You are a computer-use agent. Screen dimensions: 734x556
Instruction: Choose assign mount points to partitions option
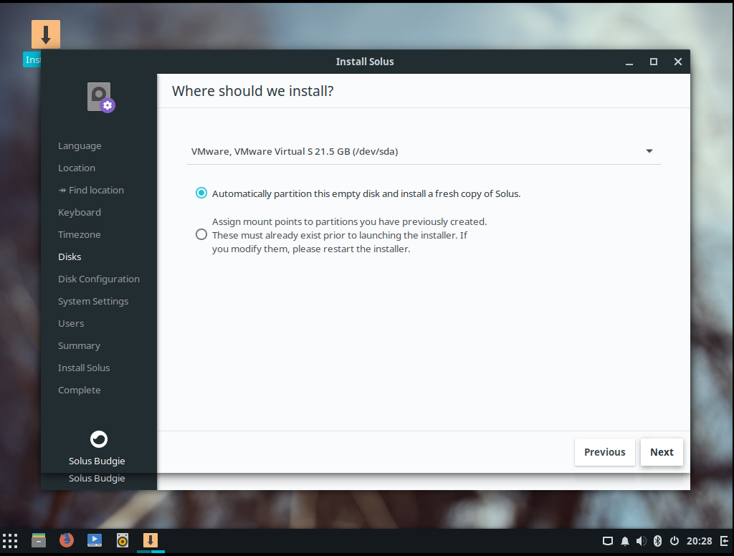pos(201,235)
